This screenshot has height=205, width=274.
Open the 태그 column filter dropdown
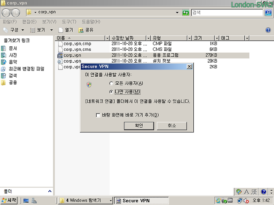point(247,38)
